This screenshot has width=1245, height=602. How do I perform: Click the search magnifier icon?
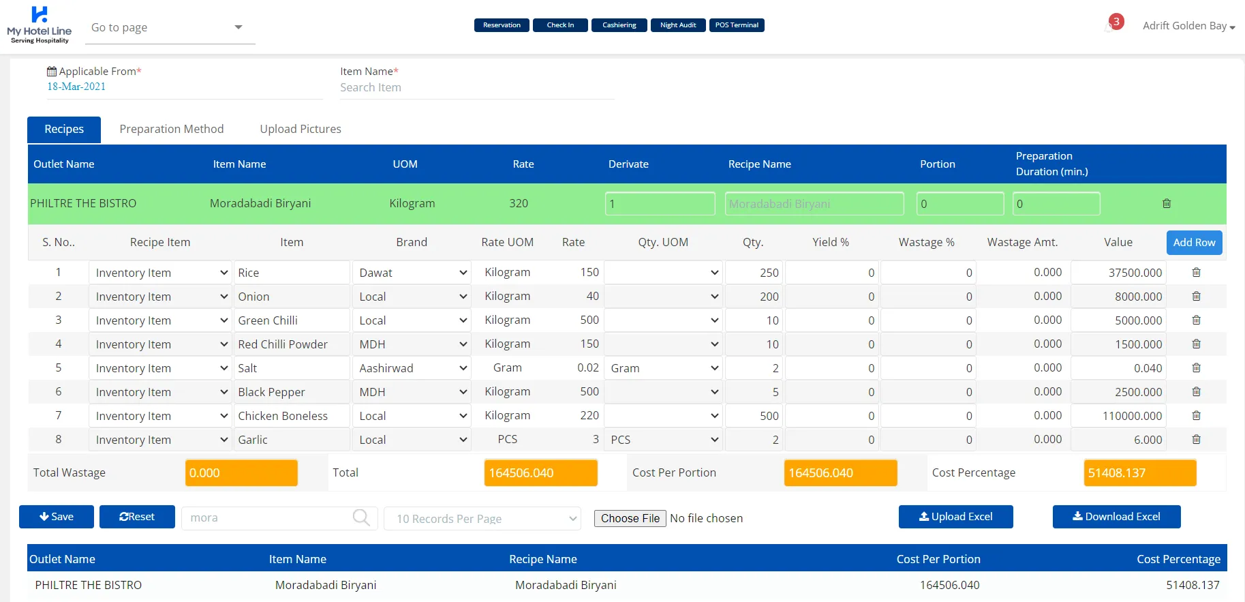pyautogui.click(x=361, y=517)
